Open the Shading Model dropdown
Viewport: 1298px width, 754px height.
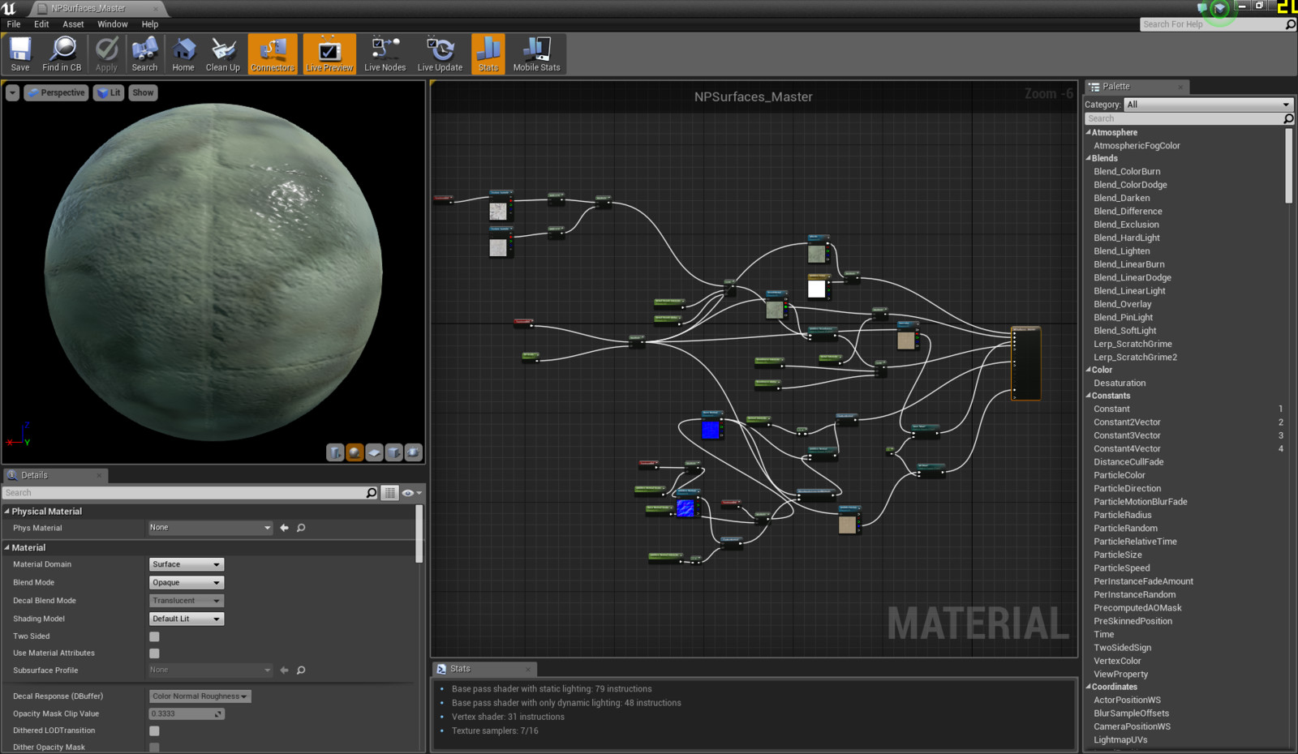(x=186, y=619)
